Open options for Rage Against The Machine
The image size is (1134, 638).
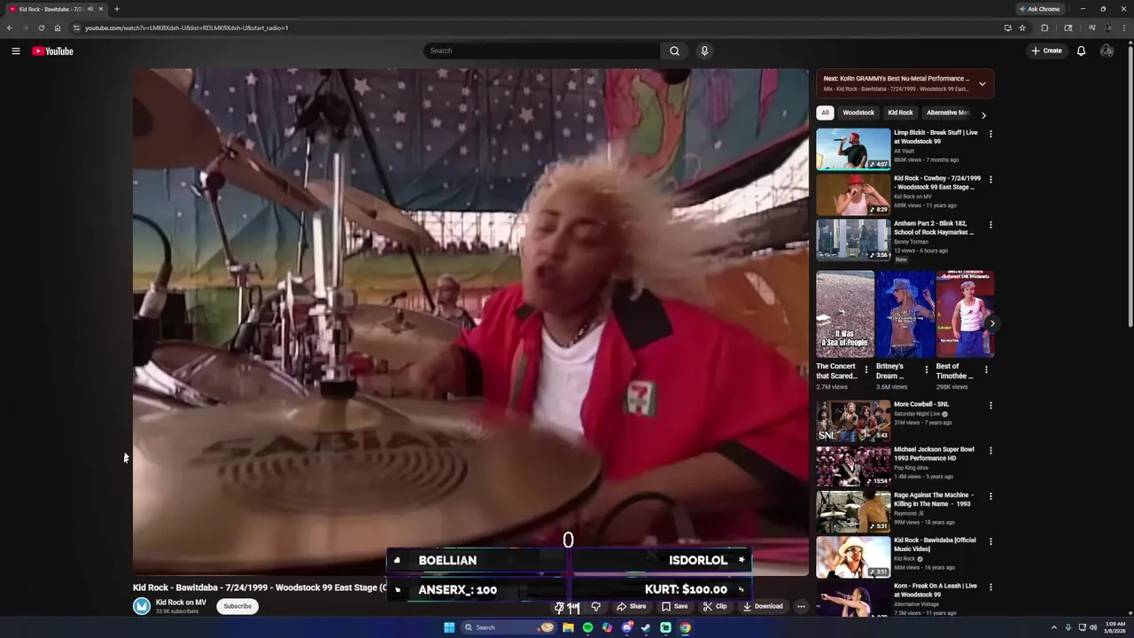coord(990,496)
